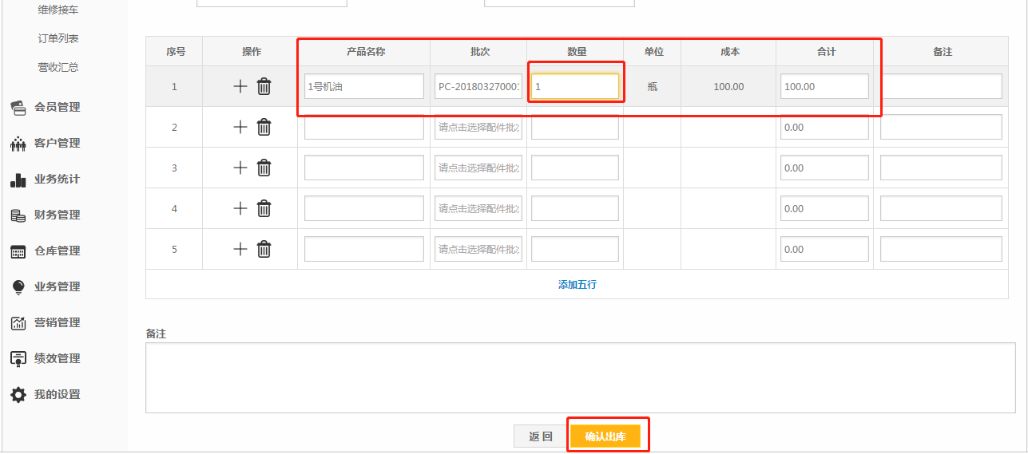
Task: Open 会员管理 sidebar menu
Action: click(x=57, y=107)
